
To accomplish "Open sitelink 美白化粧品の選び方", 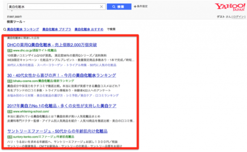I will (50, 96).
